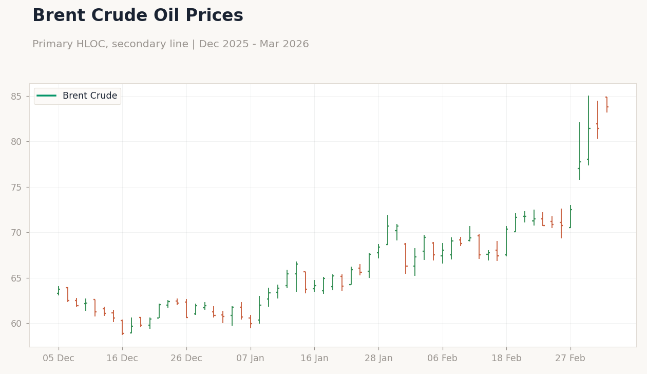This screenshot has height=374, width=647.
Task: Click the Brent Crude legend entry
Action: coord(77,96)
